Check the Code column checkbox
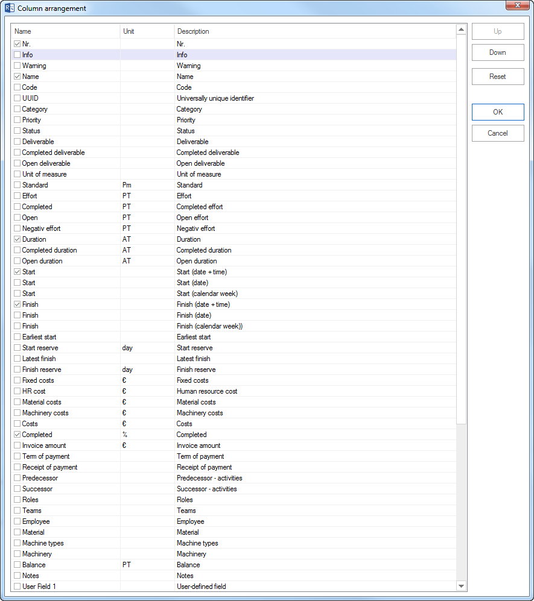The width and height of the screenshot is (534, 601). (x=17, y=87)
